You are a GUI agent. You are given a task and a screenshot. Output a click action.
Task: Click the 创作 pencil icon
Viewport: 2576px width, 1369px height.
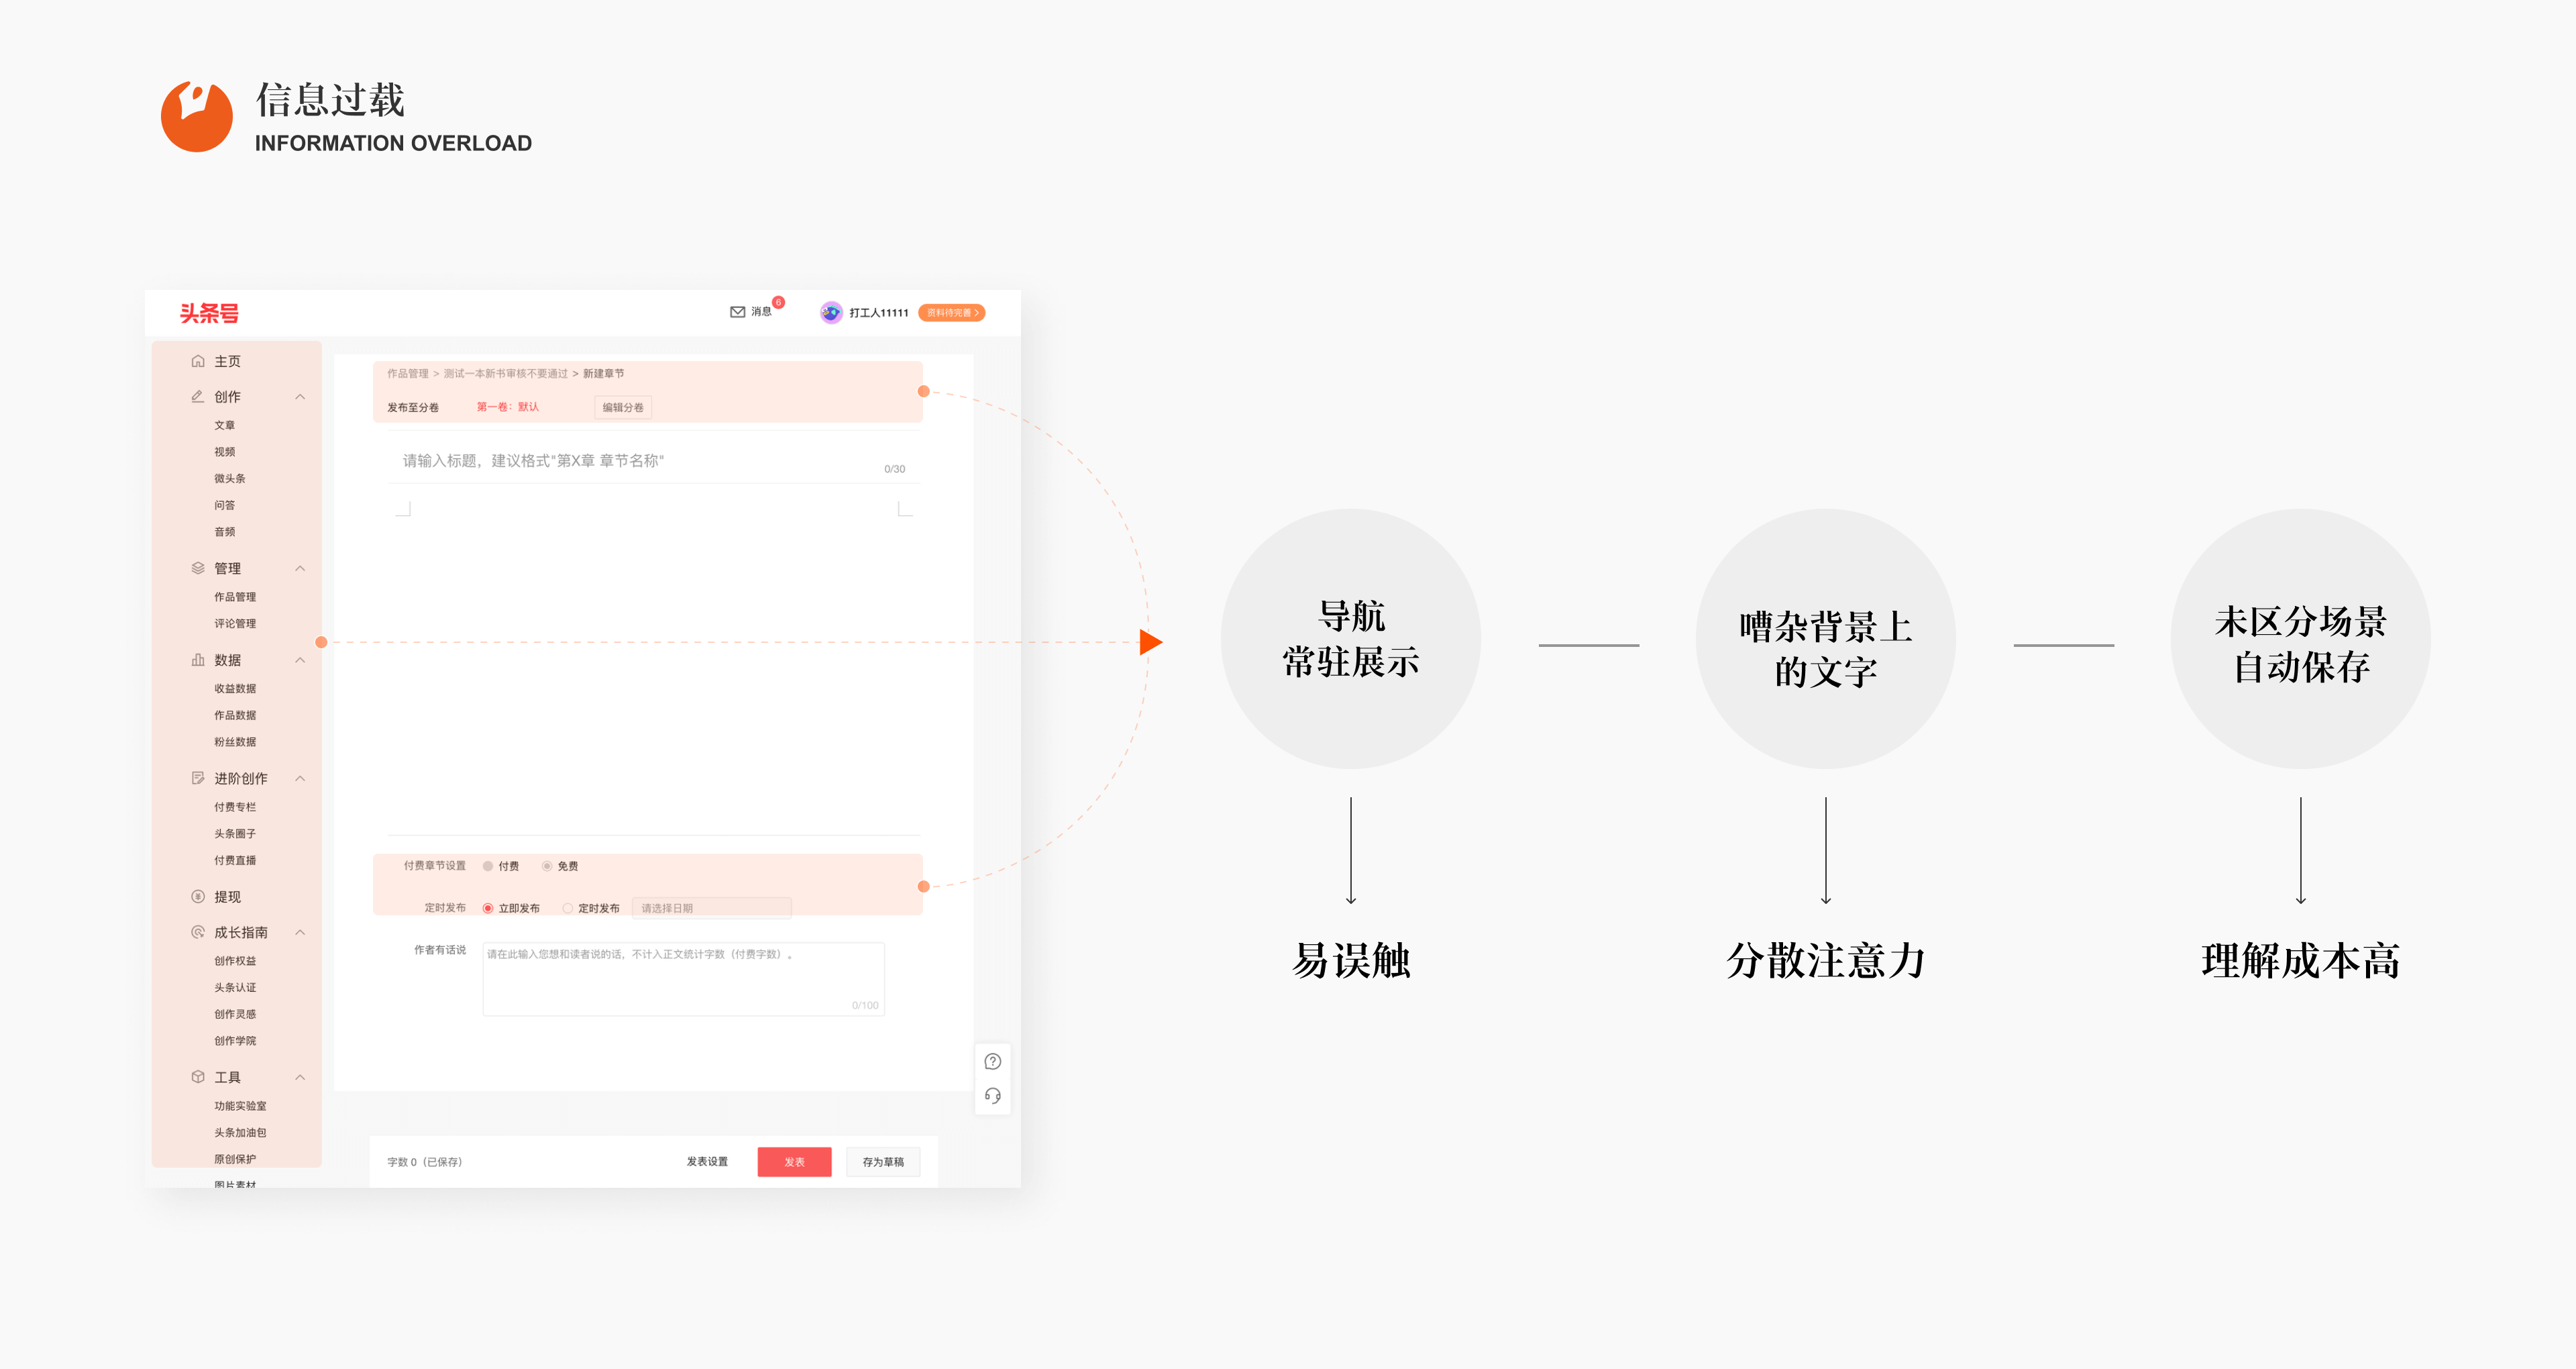[x=198, y=397]
